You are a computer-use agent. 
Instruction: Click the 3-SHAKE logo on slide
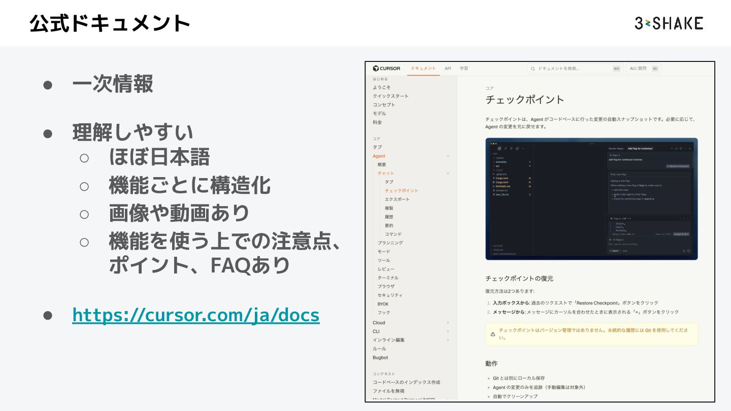point(669,23)
